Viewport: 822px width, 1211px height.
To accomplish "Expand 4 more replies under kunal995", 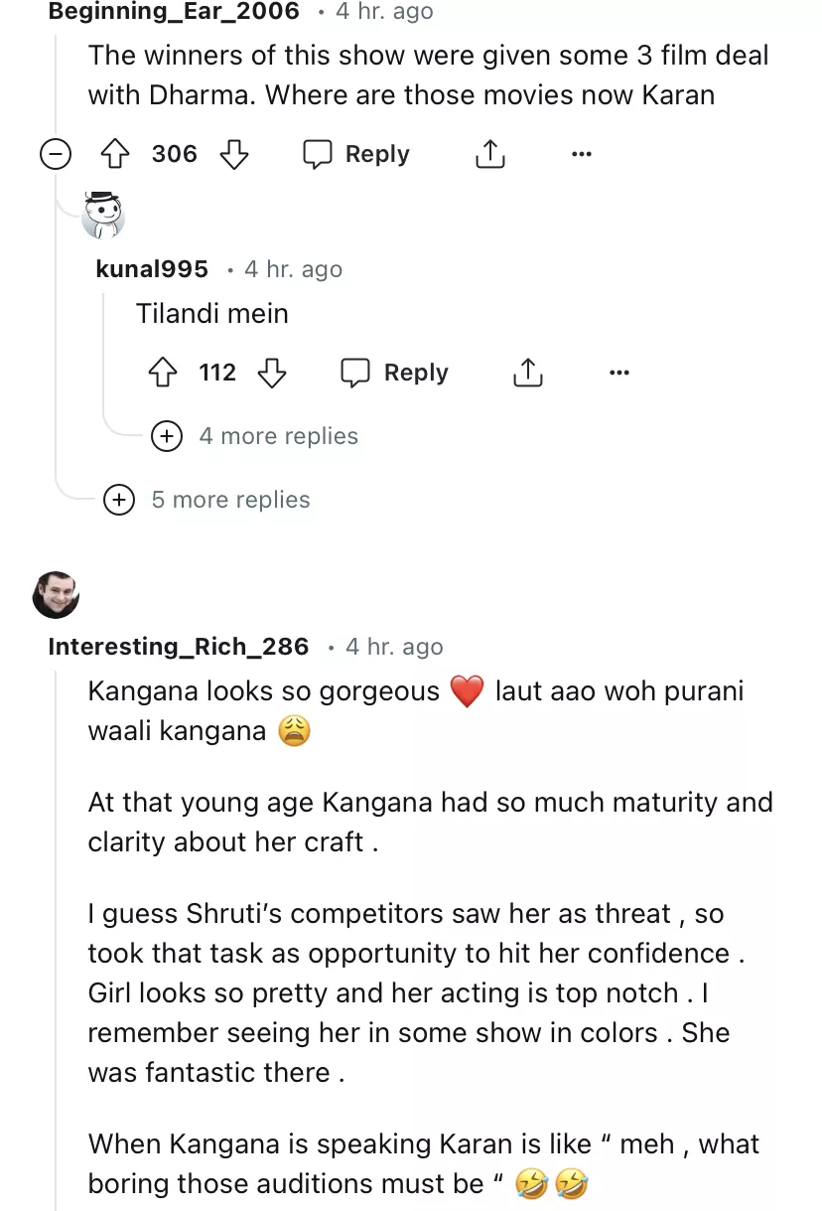I will (167, 436).
